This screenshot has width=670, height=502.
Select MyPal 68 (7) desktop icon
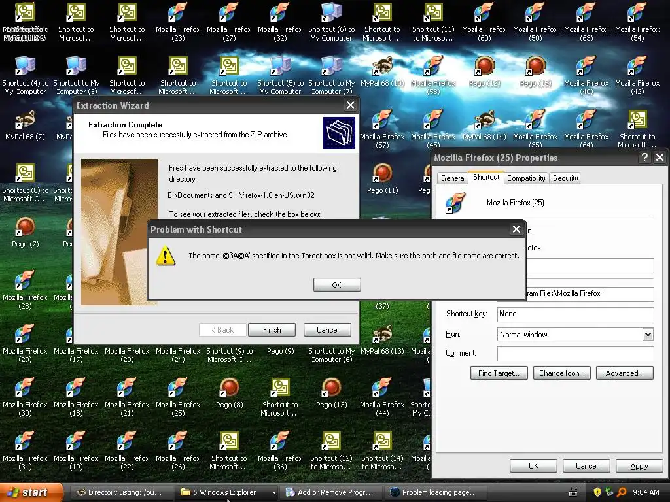(26, 125)
